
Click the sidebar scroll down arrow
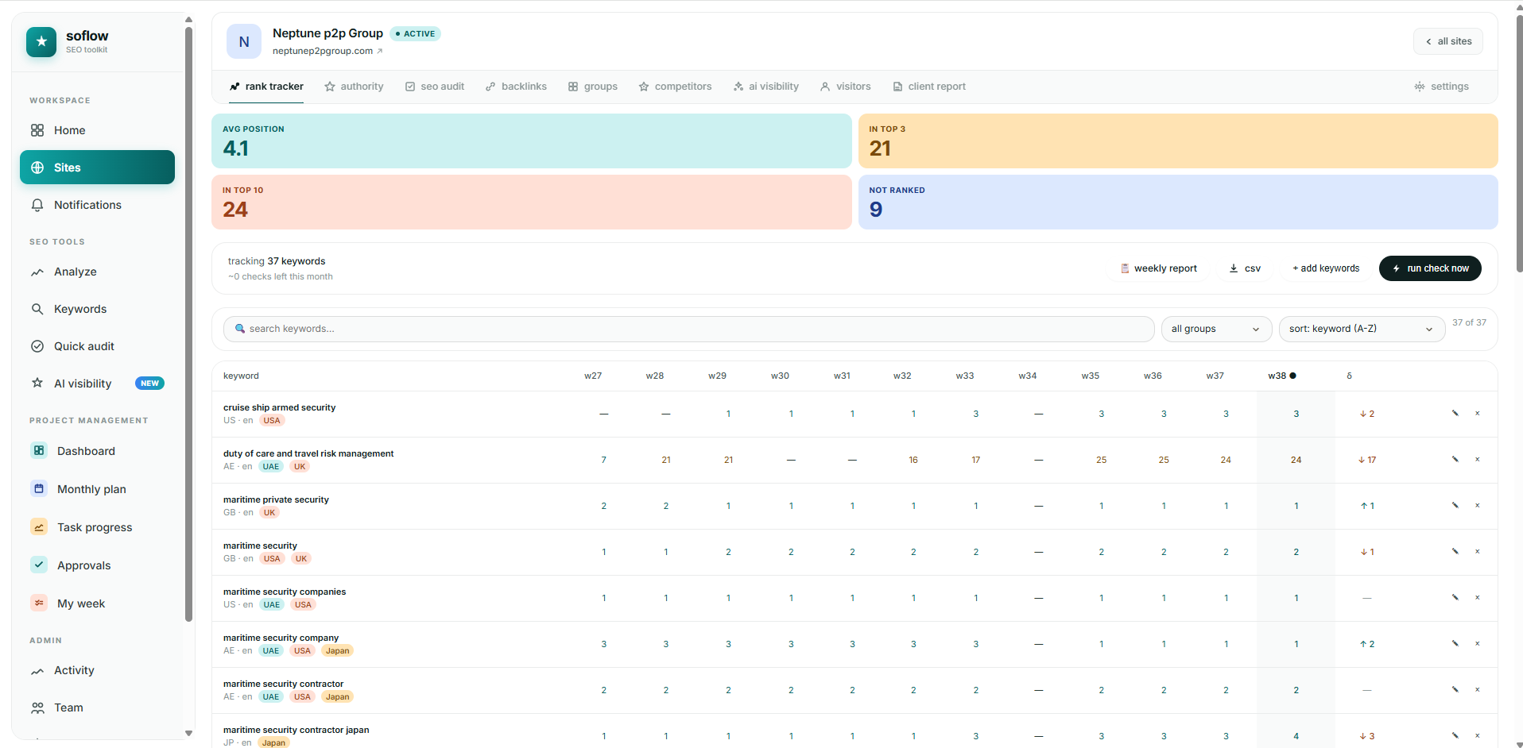pyautogui.click(x=188, y=733)
